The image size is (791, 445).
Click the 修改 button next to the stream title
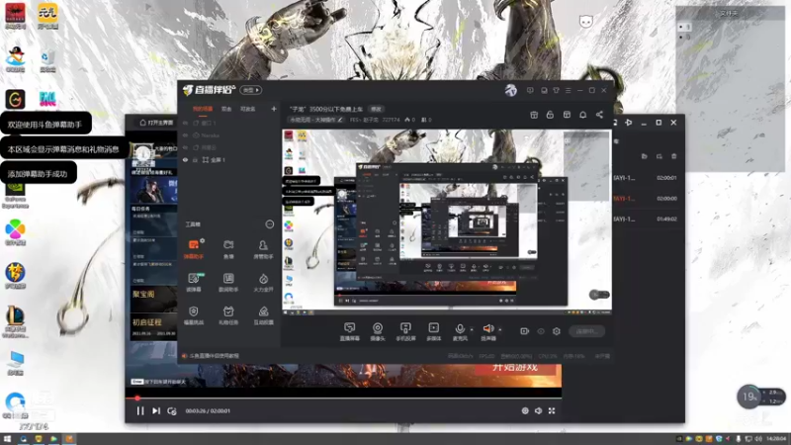tap(377, 109)
